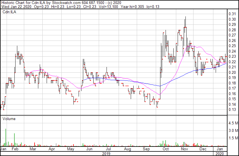The image size is (239, 156).
Task: Click the 0.31 price axis label
Action: point(232,14)
